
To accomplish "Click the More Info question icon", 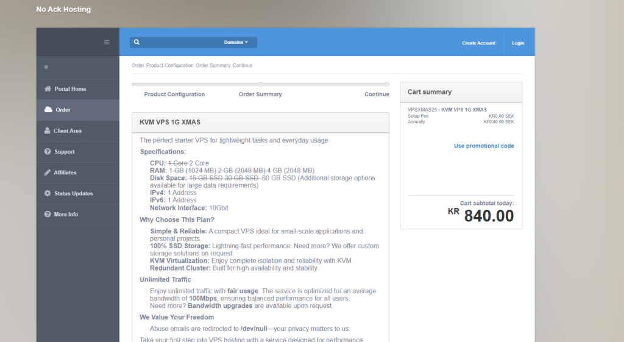I will click(x=48, y=214).
